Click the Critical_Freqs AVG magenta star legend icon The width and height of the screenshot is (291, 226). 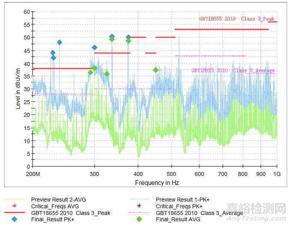coord(15,206)
